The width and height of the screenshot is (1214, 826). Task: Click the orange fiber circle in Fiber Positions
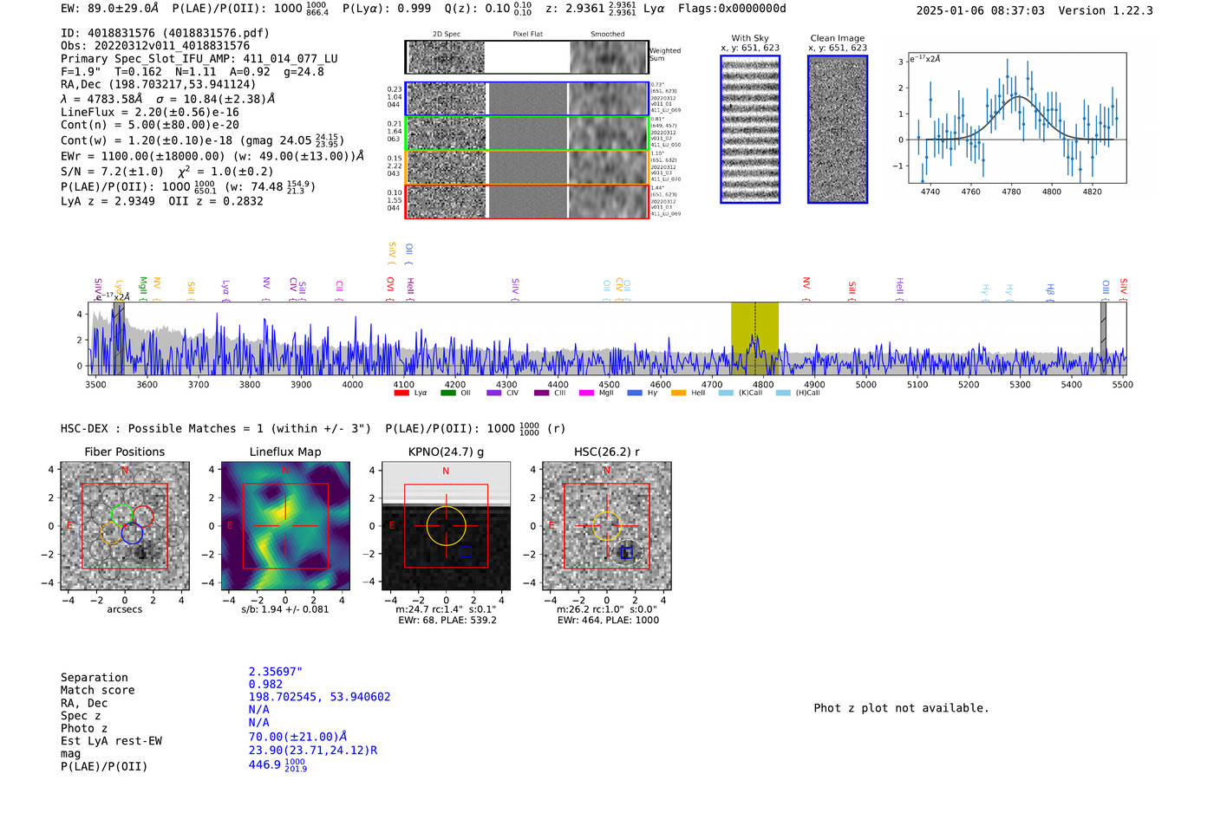click(x=111, y=533)
